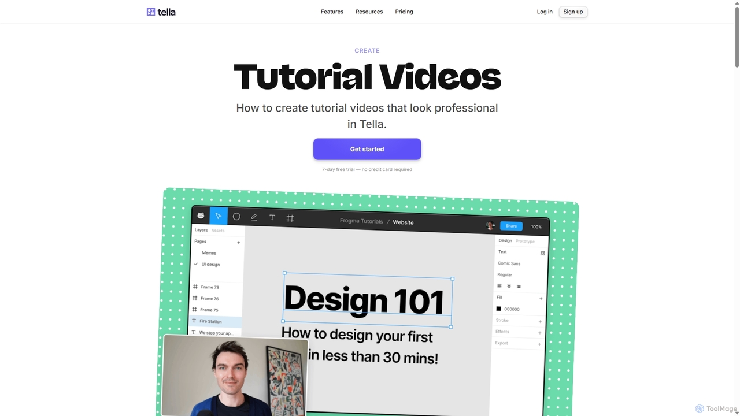Switch to the Design tab
Image resolution: width=740 pixels, height=416 pixels.
tap(505, 240)
